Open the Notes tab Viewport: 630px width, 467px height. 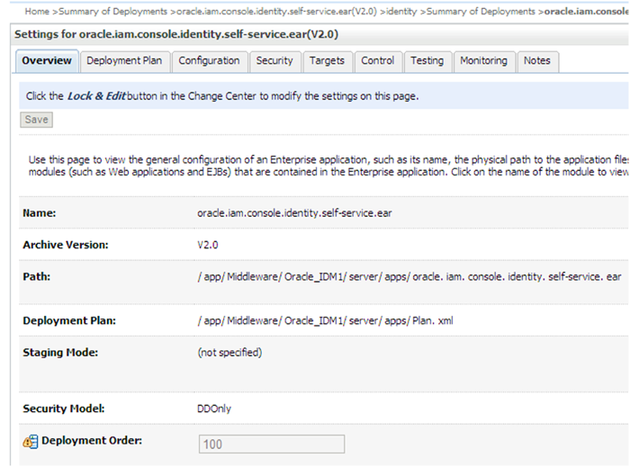(537, 60)
